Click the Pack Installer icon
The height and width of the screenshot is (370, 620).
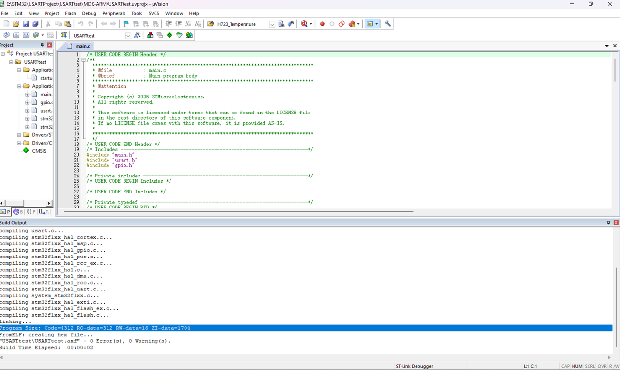point(189,35)
